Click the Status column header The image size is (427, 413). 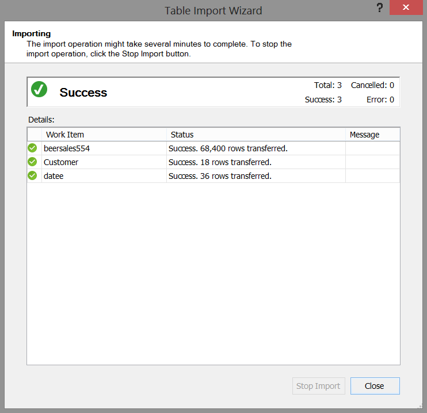[x=182, y=135]
